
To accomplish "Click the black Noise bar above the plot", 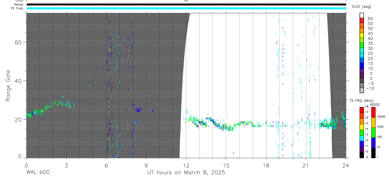I will point(186,4).
